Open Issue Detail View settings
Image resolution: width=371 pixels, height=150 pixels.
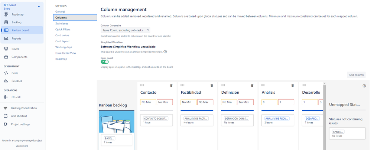tap(66, 53)
